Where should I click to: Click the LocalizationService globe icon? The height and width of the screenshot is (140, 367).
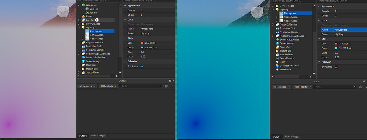(277, 66)
